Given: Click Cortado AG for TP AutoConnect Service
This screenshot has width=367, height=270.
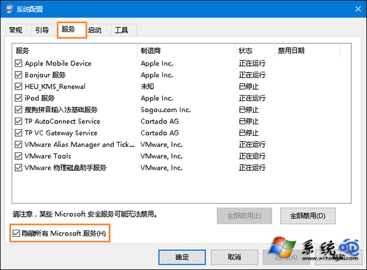Looking at the screenshot, I should tap(160, 121).
